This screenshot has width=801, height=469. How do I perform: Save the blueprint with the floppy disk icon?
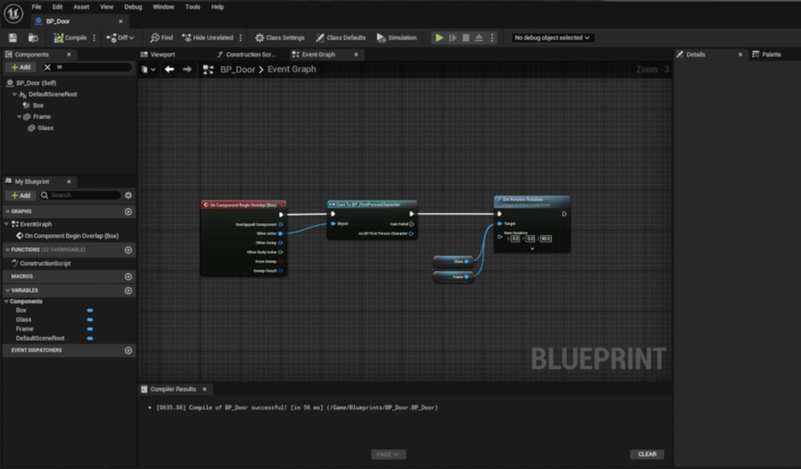click(x=13, y=38)
